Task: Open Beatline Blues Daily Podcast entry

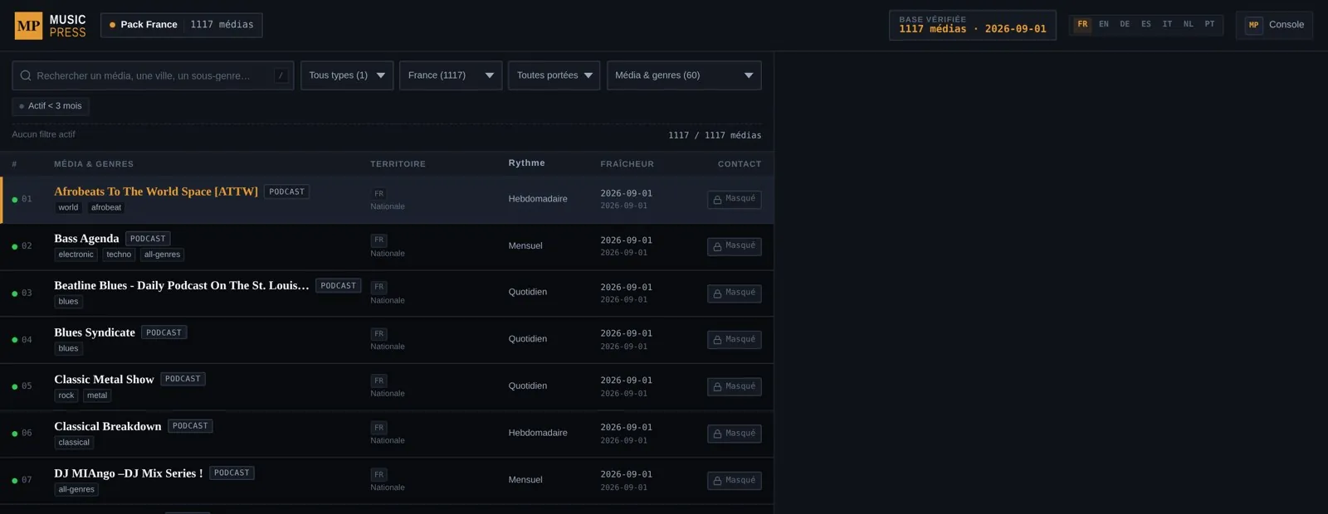Action: pos(182,286)
